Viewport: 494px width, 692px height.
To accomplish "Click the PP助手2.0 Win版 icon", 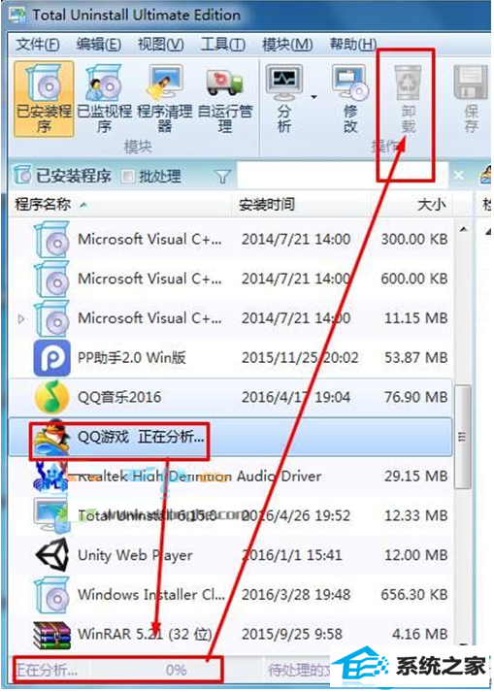I will [x=52, y=357].
